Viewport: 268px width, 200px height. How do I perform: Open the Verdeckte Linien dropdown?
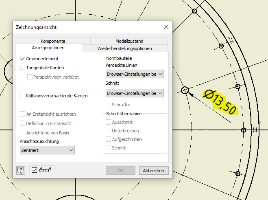[x=135, y=74]
